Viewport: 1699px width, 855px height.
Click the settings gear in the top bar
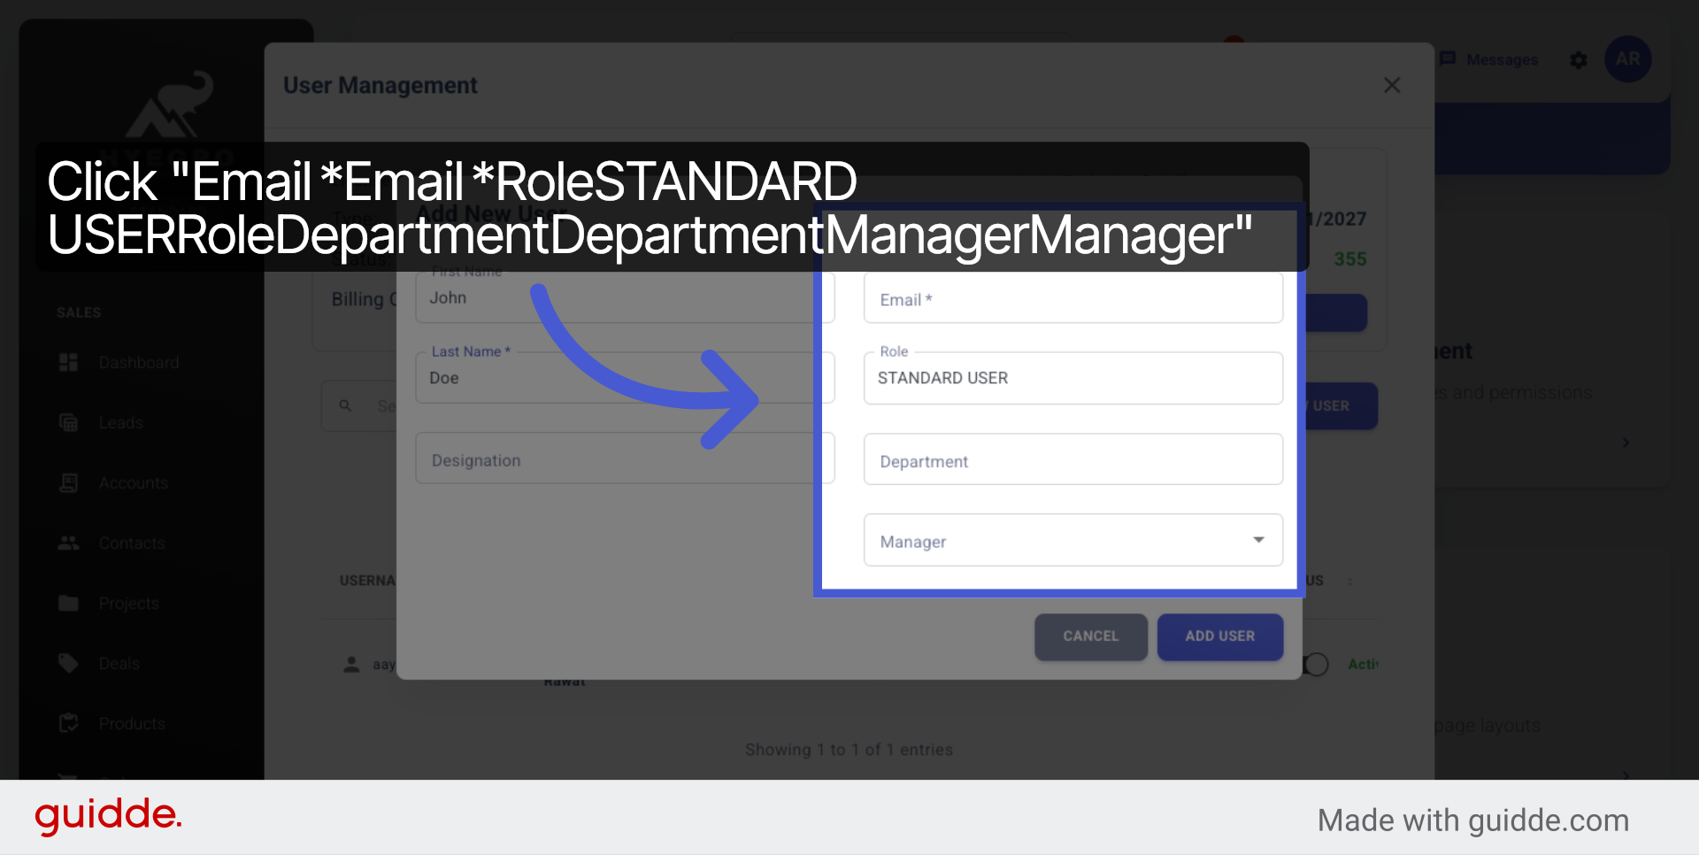coord(1579,59)
